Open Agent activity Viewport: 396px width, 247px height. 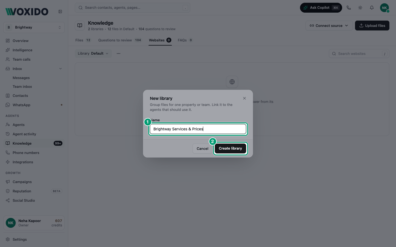[x=34, y=134]
